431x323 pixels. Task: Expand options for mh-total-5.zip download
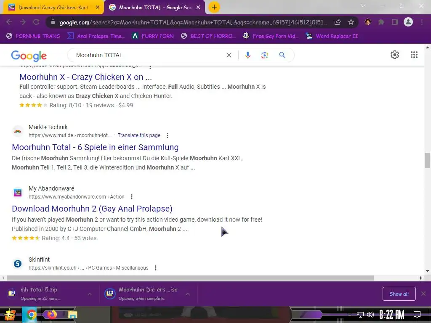(x=90, y=294)
